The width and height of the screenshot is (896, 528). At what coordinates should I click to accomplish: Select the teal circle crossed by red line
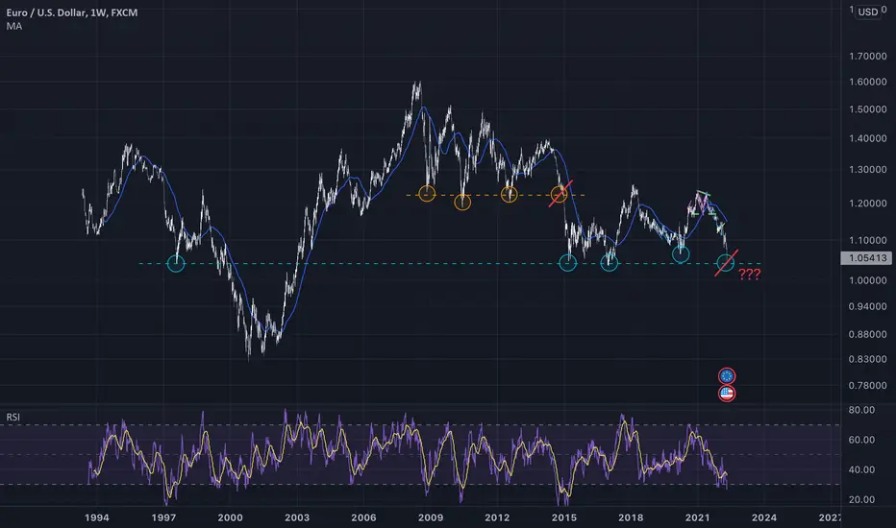click(x=725, y=263)
